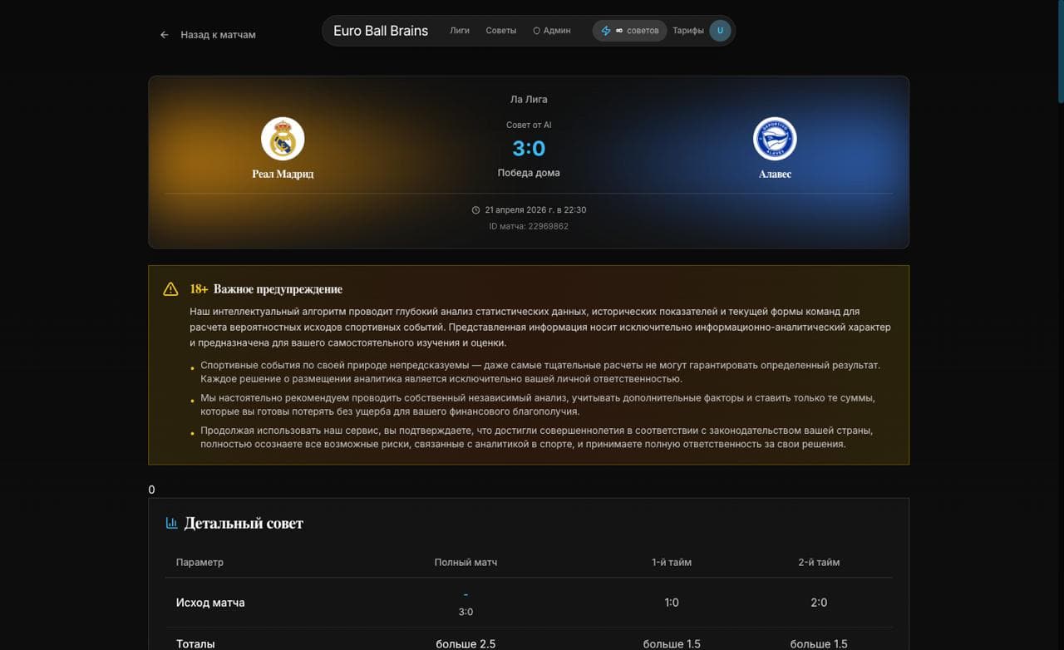Click the full match outcome '3:0' cell
The image size is (1064, 650).
[465, 612]
